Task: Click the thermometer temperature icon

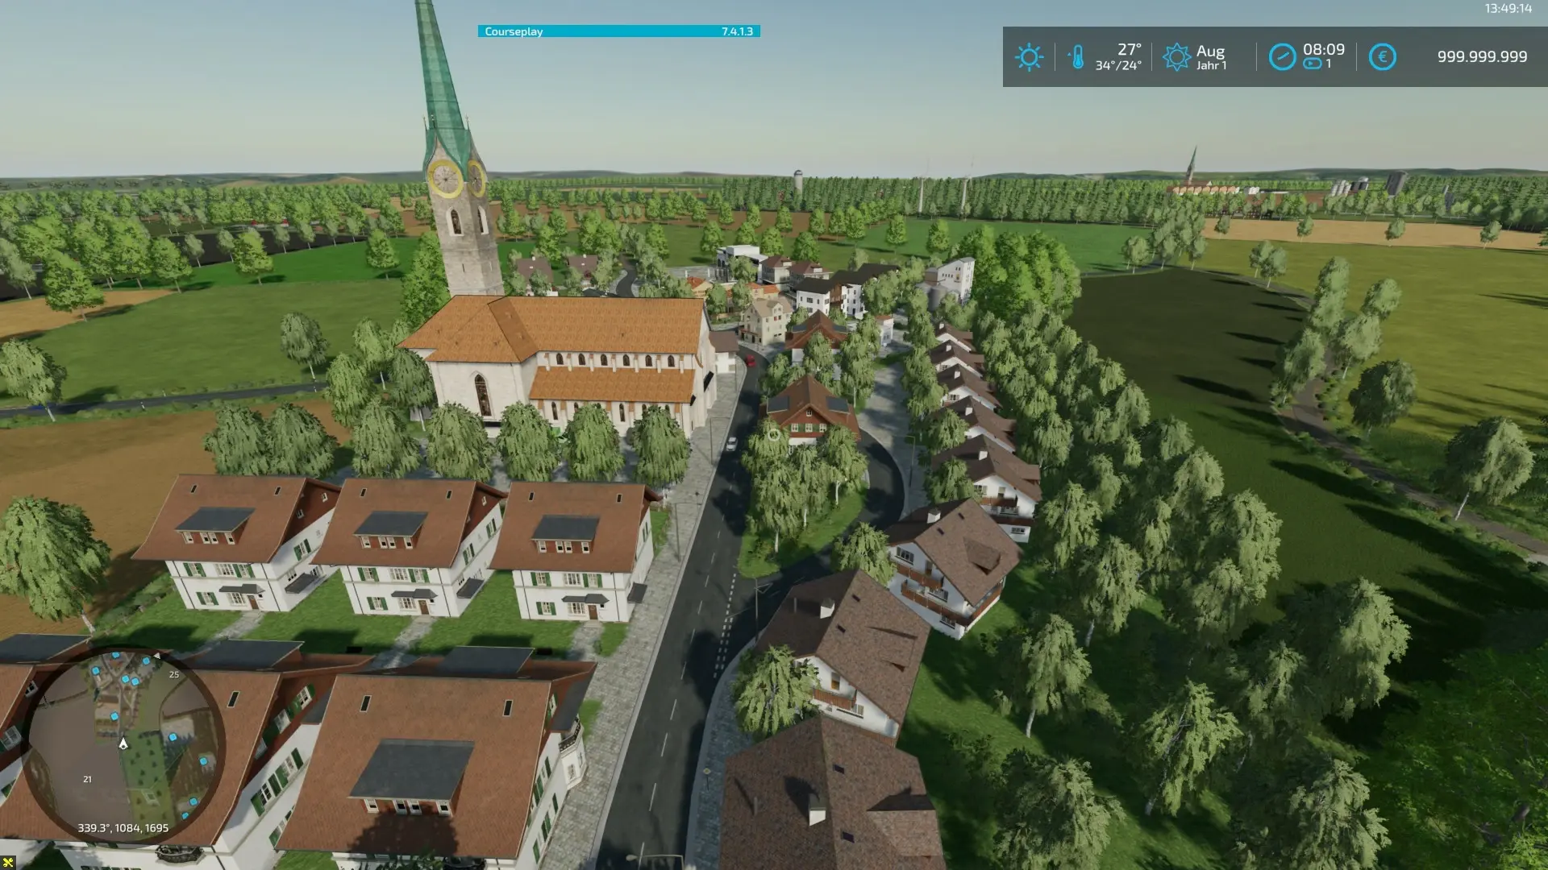Action: point(1077,57)
